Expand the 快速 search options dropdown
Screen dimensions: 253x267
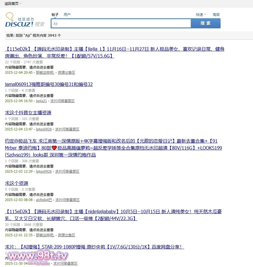pyautogui.click(x=201, y=14)
